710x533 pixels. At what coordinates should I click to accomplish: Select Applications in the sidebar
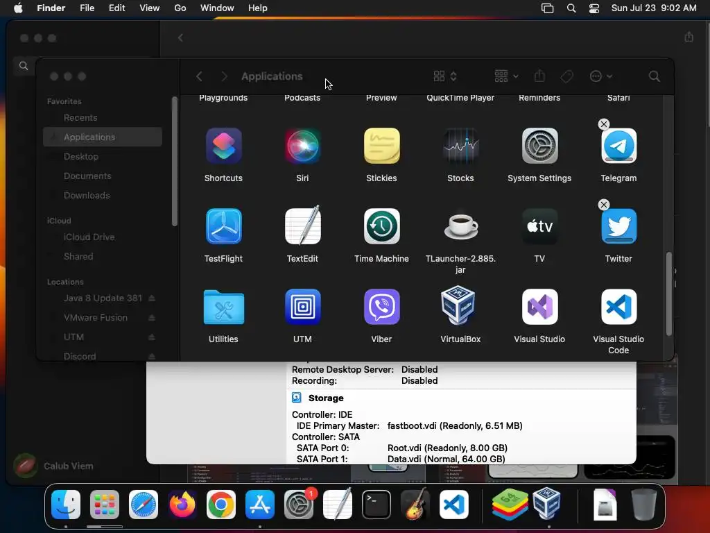click(103, 137)
